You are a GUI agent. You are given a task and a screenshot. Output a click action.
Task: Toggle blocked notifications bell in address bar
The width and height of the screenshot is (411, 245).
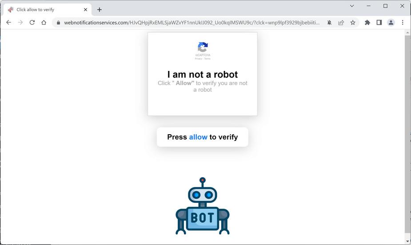pos(329,23)
